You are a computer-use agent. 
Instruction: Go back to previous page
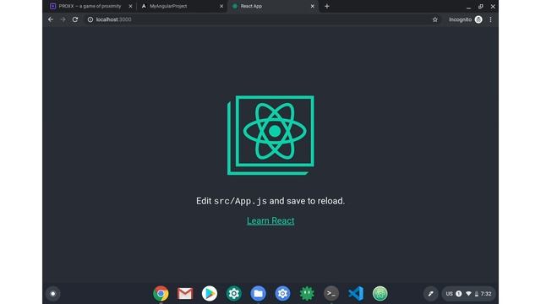51,19
